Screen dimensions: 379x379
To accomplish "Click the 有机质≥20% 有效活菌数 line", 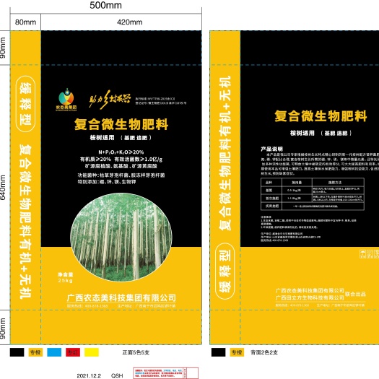I will click(x=121, y=160).
